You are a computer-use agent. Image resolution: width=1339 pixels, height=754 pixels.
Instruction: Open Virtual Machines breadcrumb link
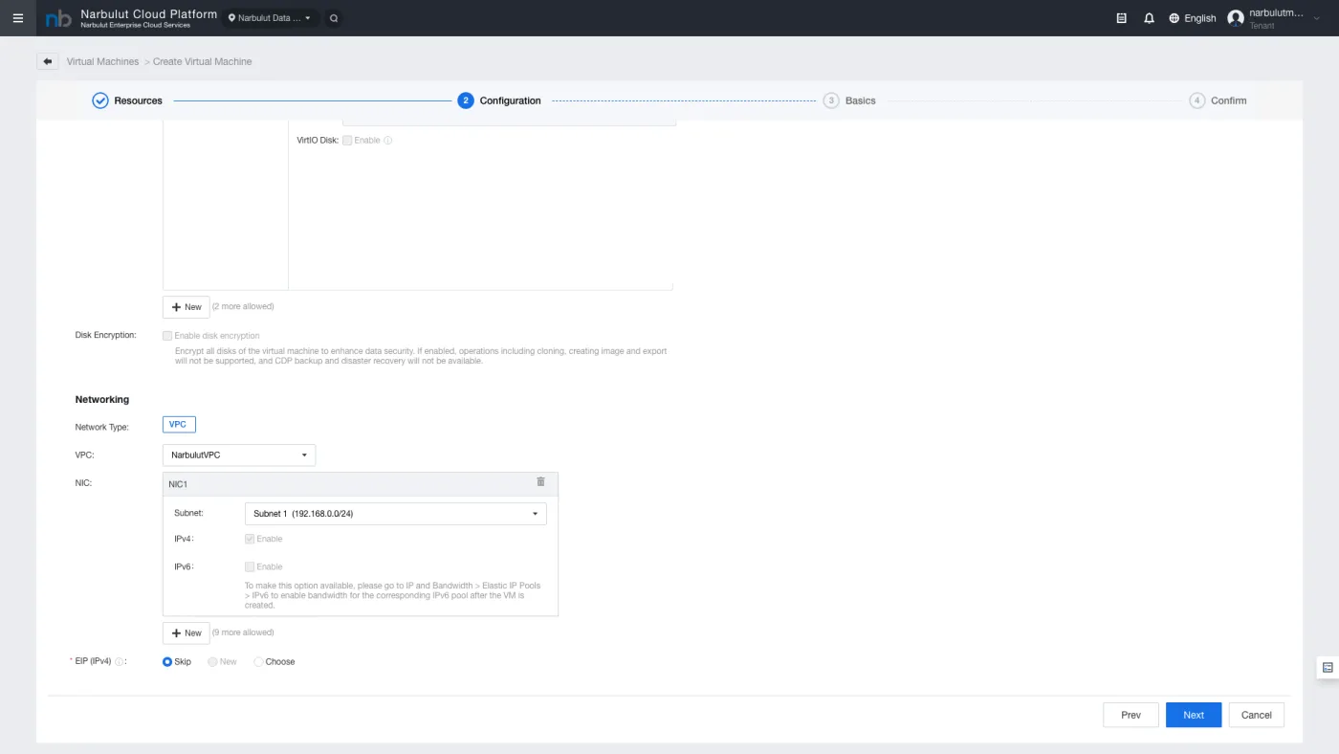(102, 61)
